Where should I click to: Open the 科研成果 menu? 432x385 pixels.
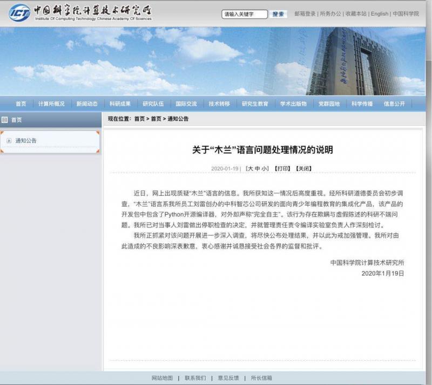pos(120,104)
